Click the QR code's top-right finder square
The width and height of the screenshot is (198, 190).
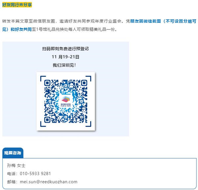coord(84,83)
